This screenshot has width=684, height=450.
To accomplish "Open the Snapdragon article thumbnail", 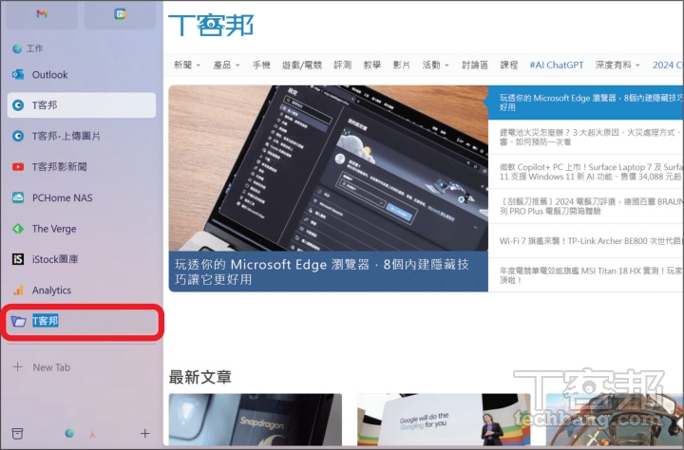I will [x=256, y=420].
